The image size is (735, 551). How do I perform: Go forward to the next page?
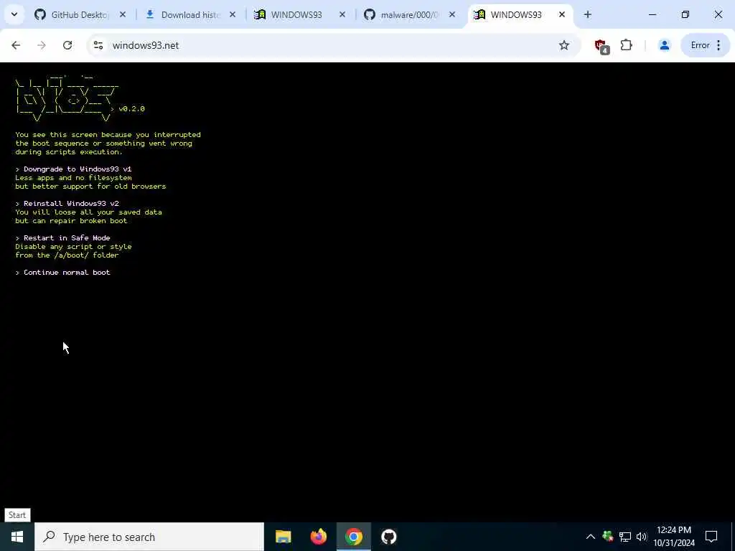[42, 45]
